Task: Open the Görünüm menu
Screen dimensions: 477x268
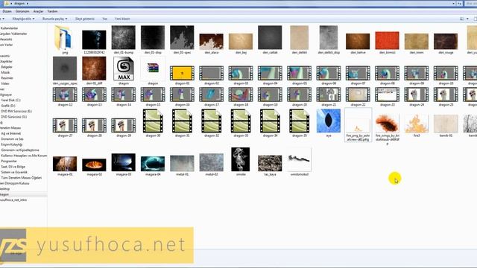Action: pos(22,11)
